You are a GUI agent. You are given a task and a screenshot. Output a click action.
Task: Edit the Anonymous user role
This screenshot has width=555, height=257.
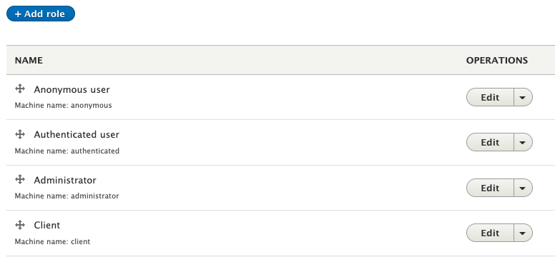pos(490,97)
